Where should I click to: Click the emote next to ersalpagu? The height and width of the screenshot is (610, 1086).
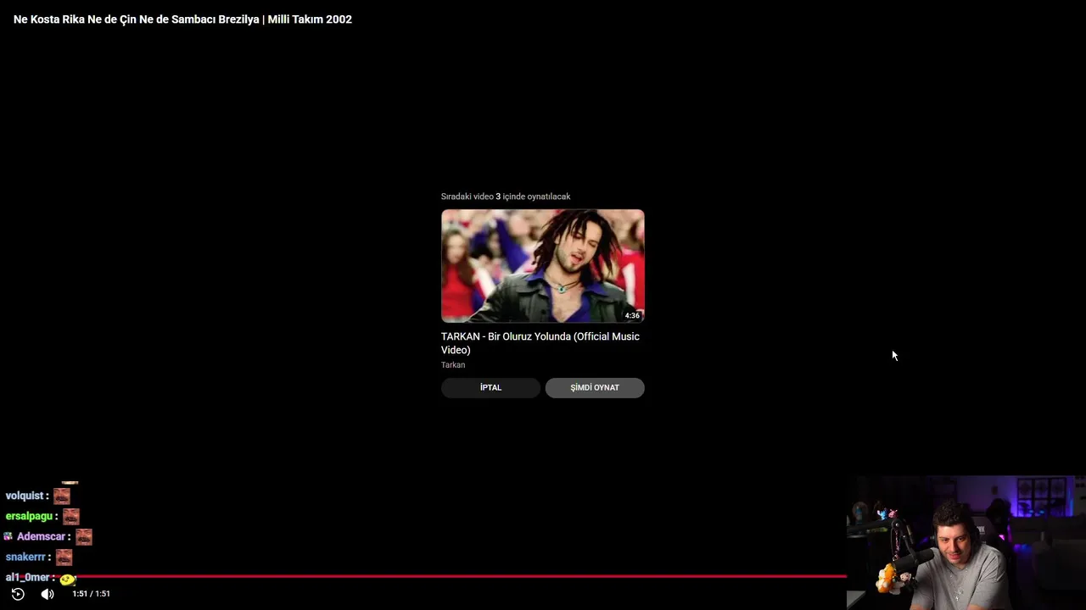tap(71, 516)
